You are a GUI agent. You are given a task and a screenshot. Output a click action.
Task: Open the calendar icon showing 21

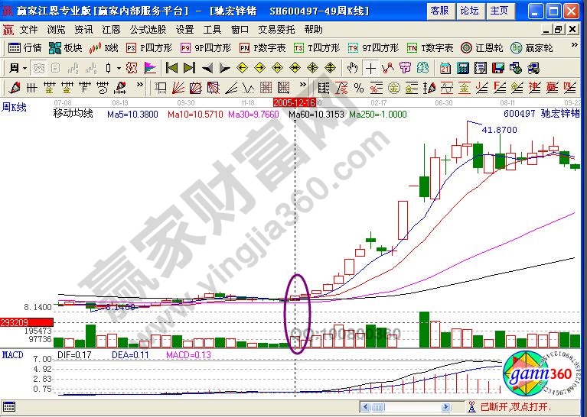tap(445, 68)
